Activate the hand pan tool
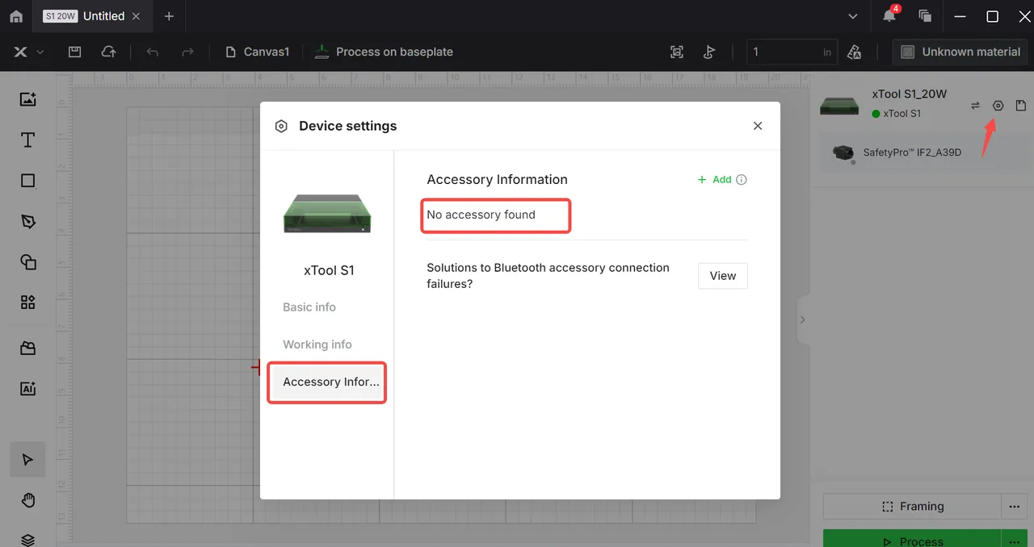 [28, 500]
